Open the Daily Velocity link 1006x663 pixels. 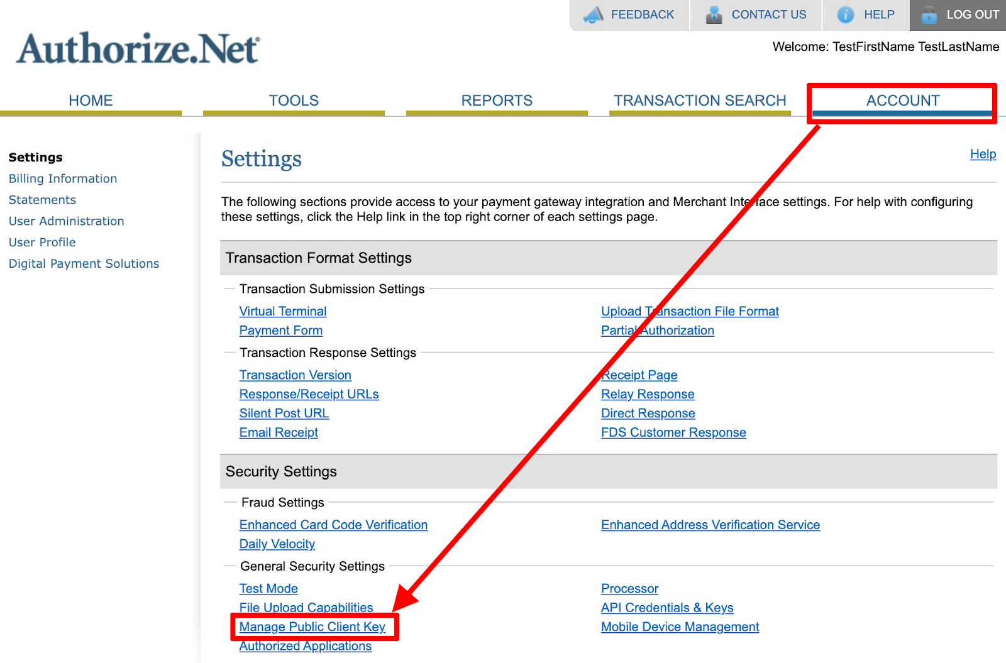tap(277, 544)
